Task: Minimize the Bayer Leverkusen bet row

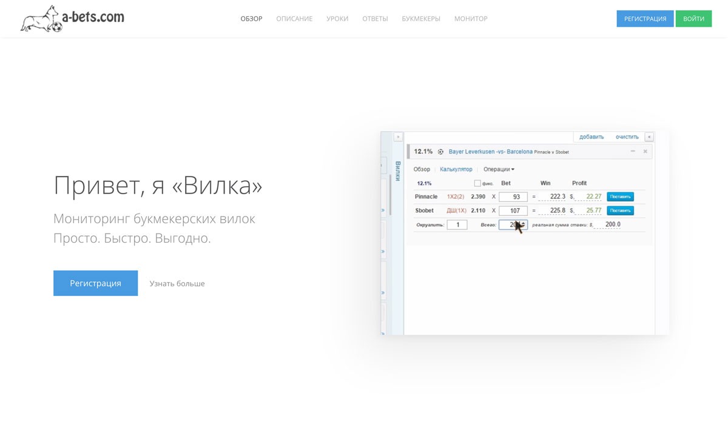Action: pos(633,151)
